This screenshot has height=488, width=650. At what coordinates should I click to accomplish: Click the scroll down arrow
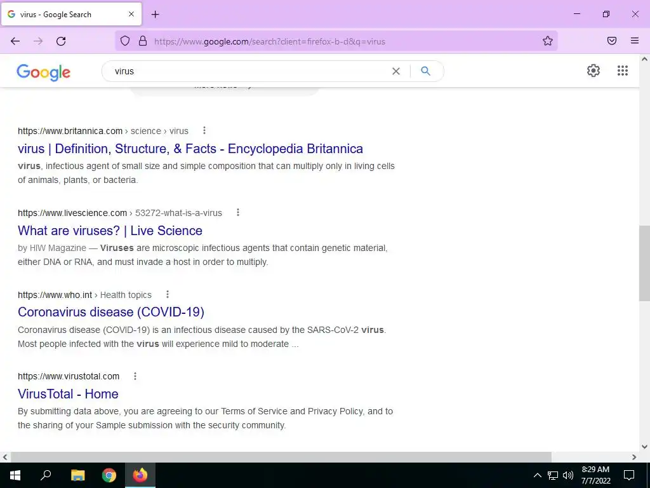(644, 447)
